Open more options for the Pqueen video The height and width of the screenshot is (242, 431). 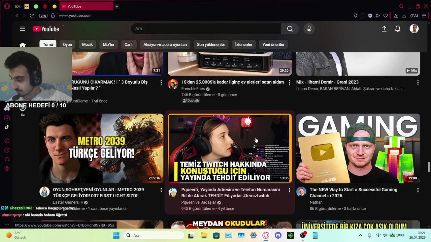[289, 190]
